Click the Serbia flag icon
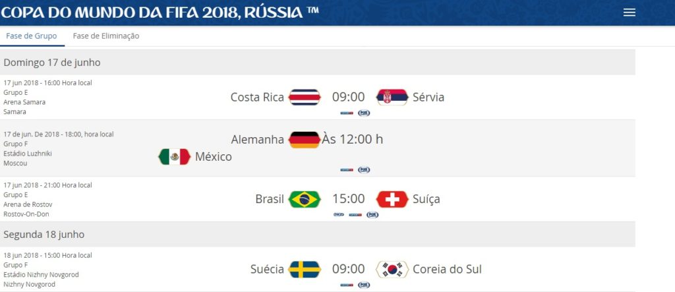The height and width of the screenshot is (292, 675). (392, 98)
